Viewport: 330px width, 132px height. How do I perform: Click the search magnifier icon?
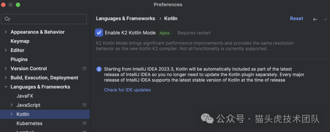[7, 19]
